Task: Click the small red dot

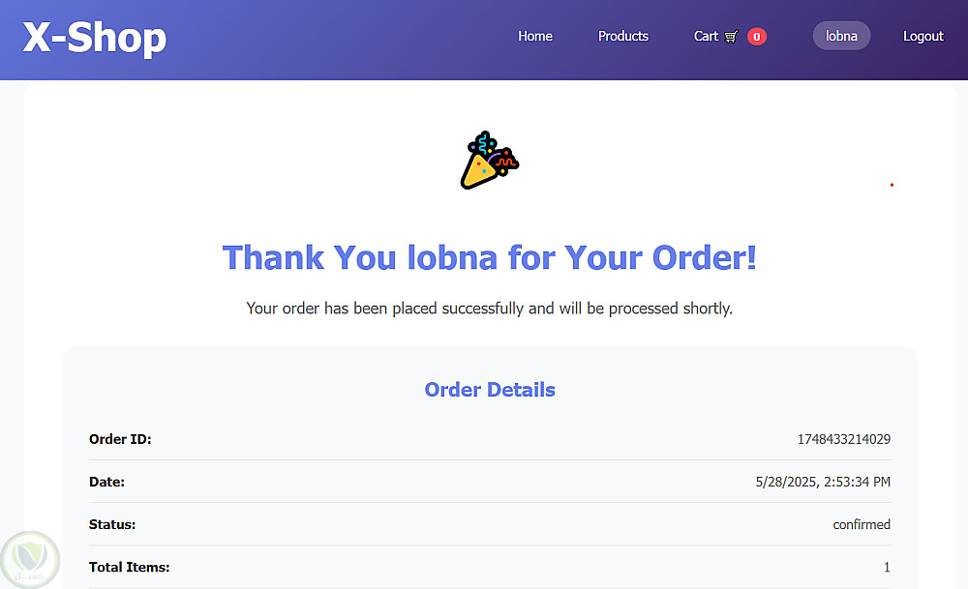Action: (892, 185)
